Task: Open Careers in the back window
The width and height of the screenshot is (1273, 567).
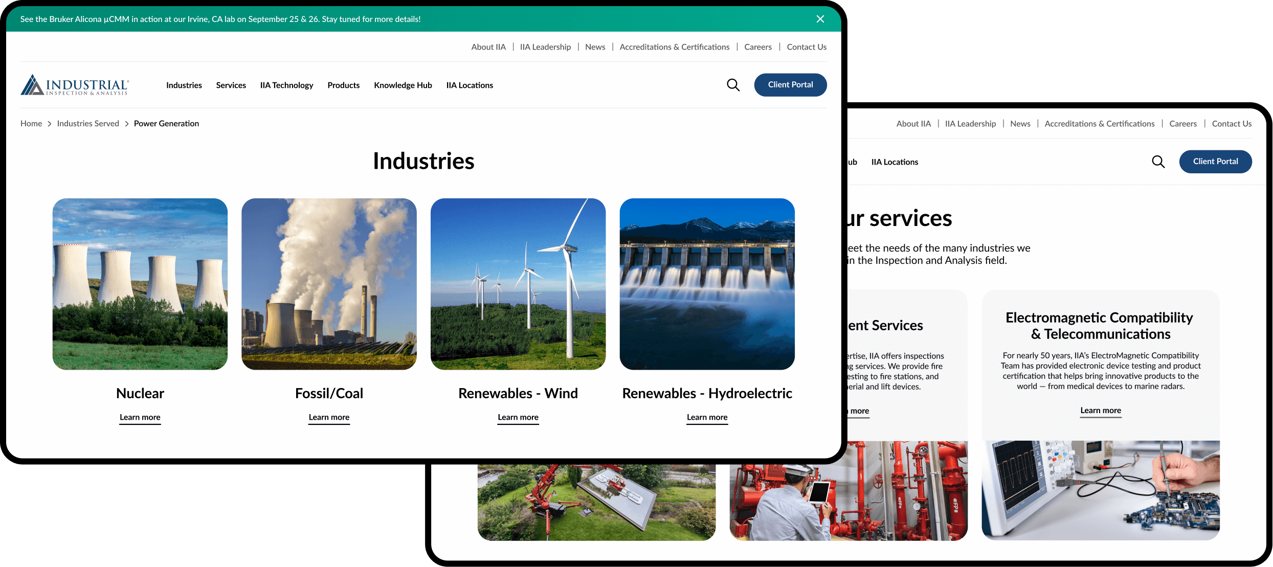Action: [x=1183, y=124]
